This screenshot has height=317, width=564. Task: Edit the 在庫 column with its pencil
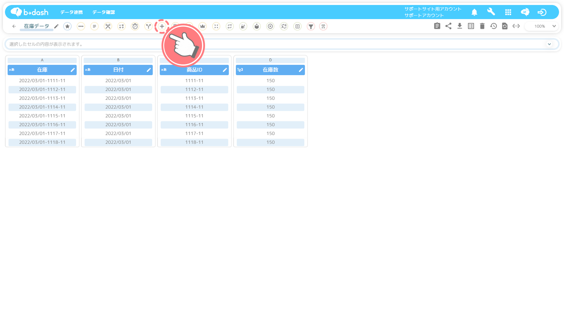coord(73,70)
